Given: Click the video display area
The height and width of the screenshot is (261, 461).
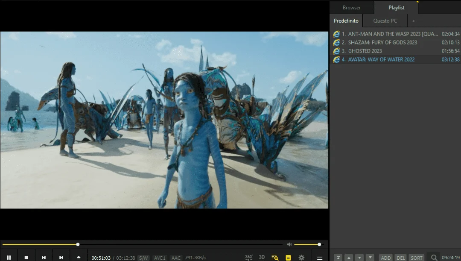Looking at the screenshot, I should (164, 120).
